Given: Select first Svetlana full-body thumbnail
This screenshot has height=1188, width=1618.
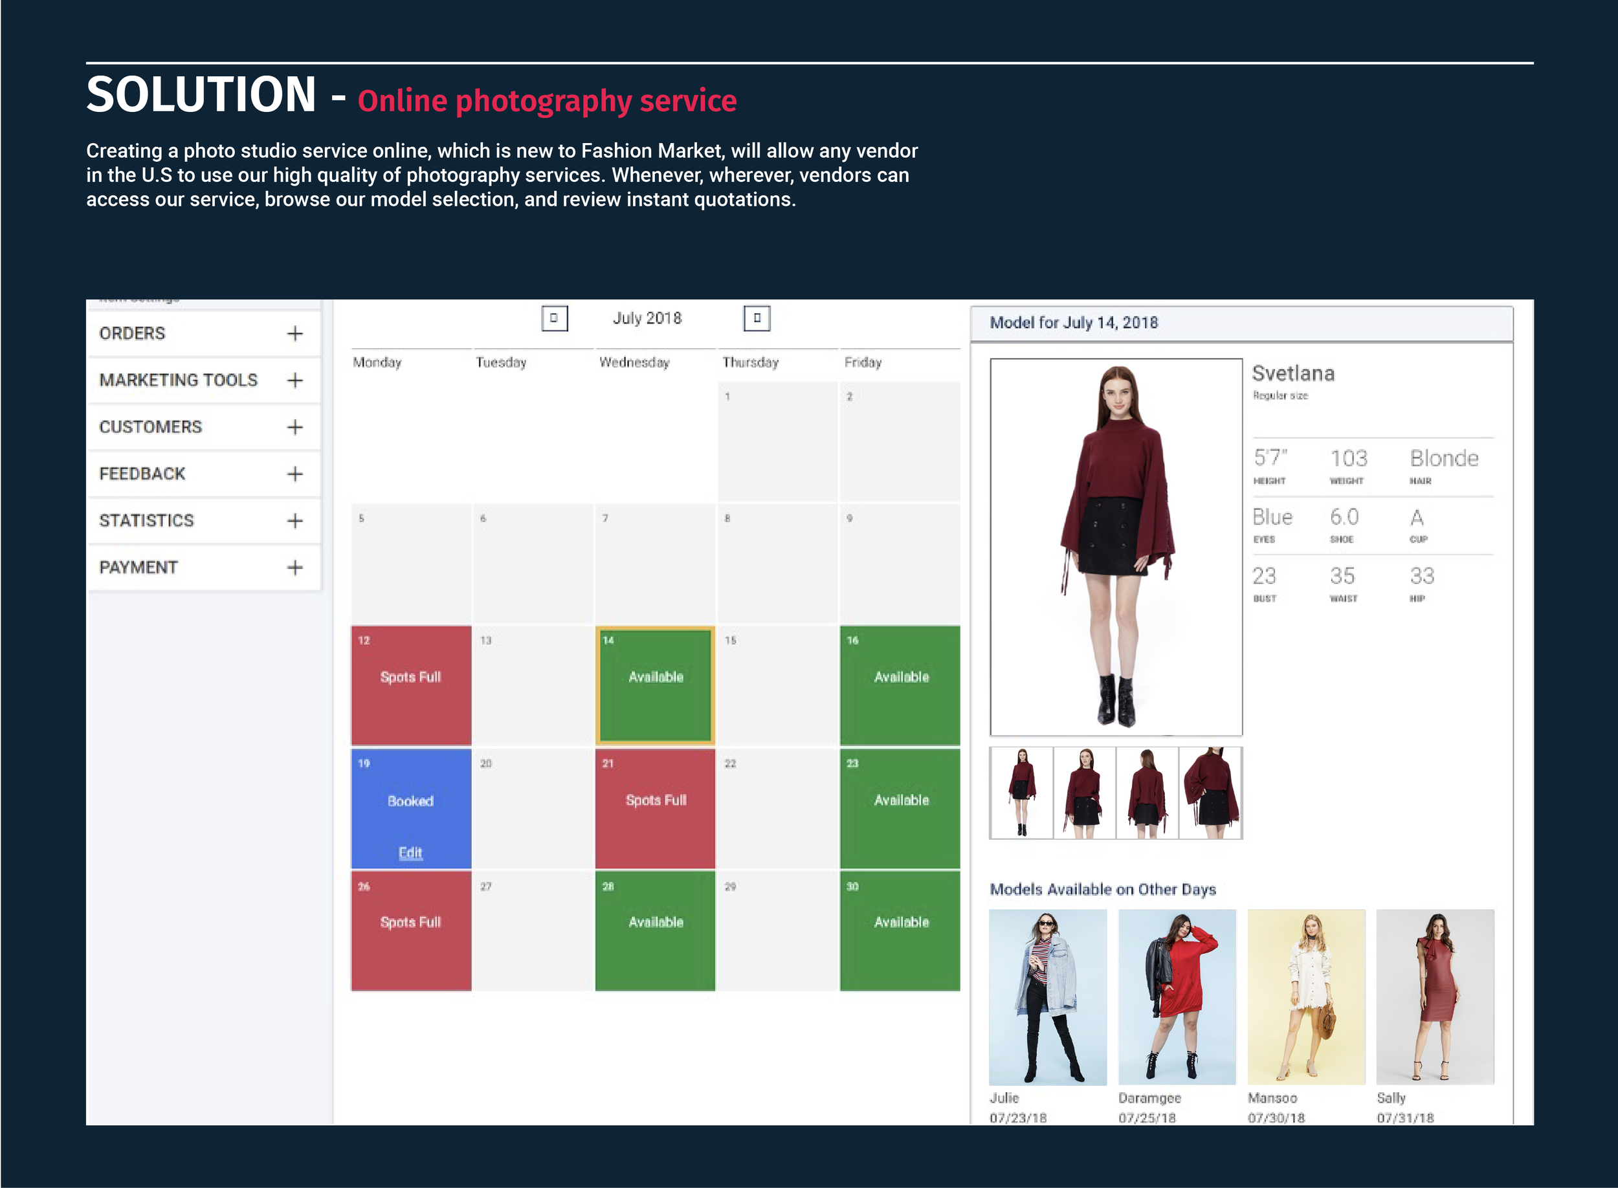Looking at the screenshot, I should tap(1021, 793).
